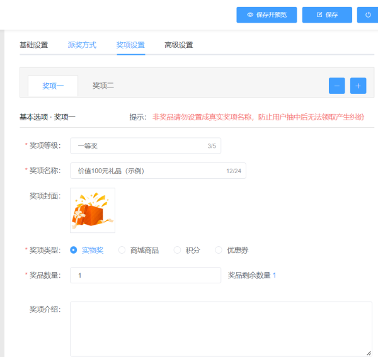Click the 奖项介绍 text area
This screenshot has height=357, width=378.
point(220,329)
